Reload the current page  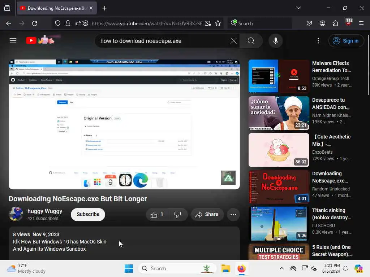pos(35,23)
